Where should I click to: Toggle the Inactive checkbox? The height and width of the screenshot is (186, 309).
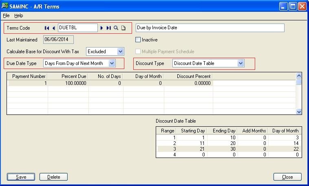[138, 40]
